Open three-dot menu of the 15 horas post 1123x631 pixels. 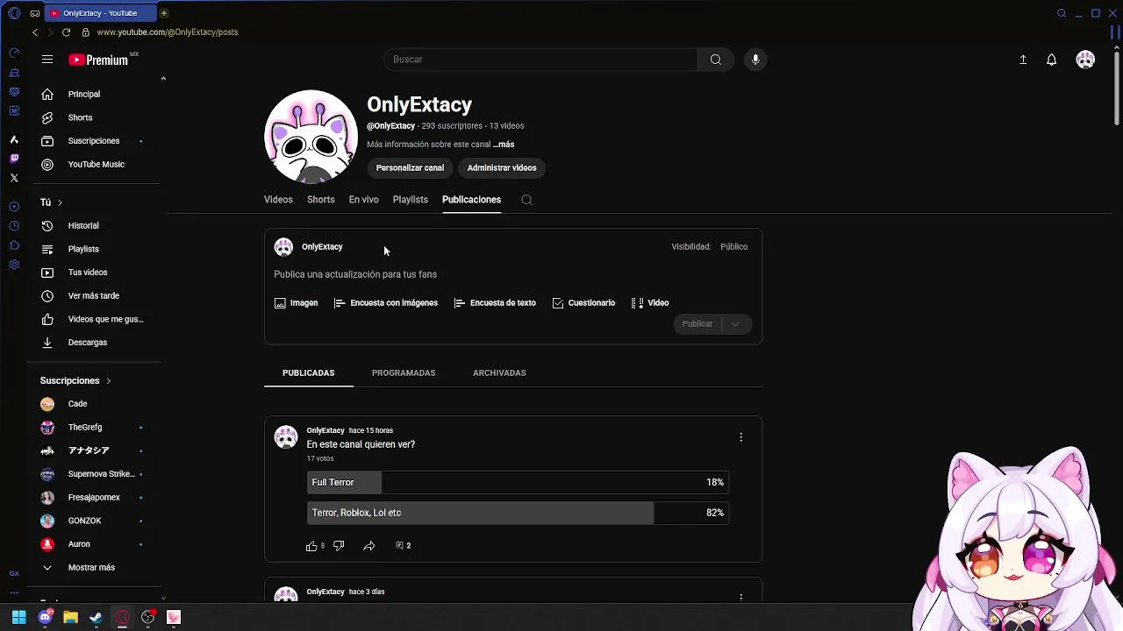[740, 436]
